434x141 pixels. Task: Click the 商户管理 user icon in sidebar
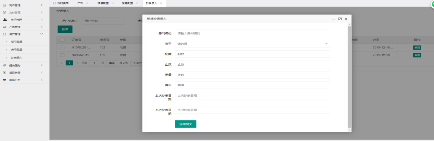pos(4,5)
